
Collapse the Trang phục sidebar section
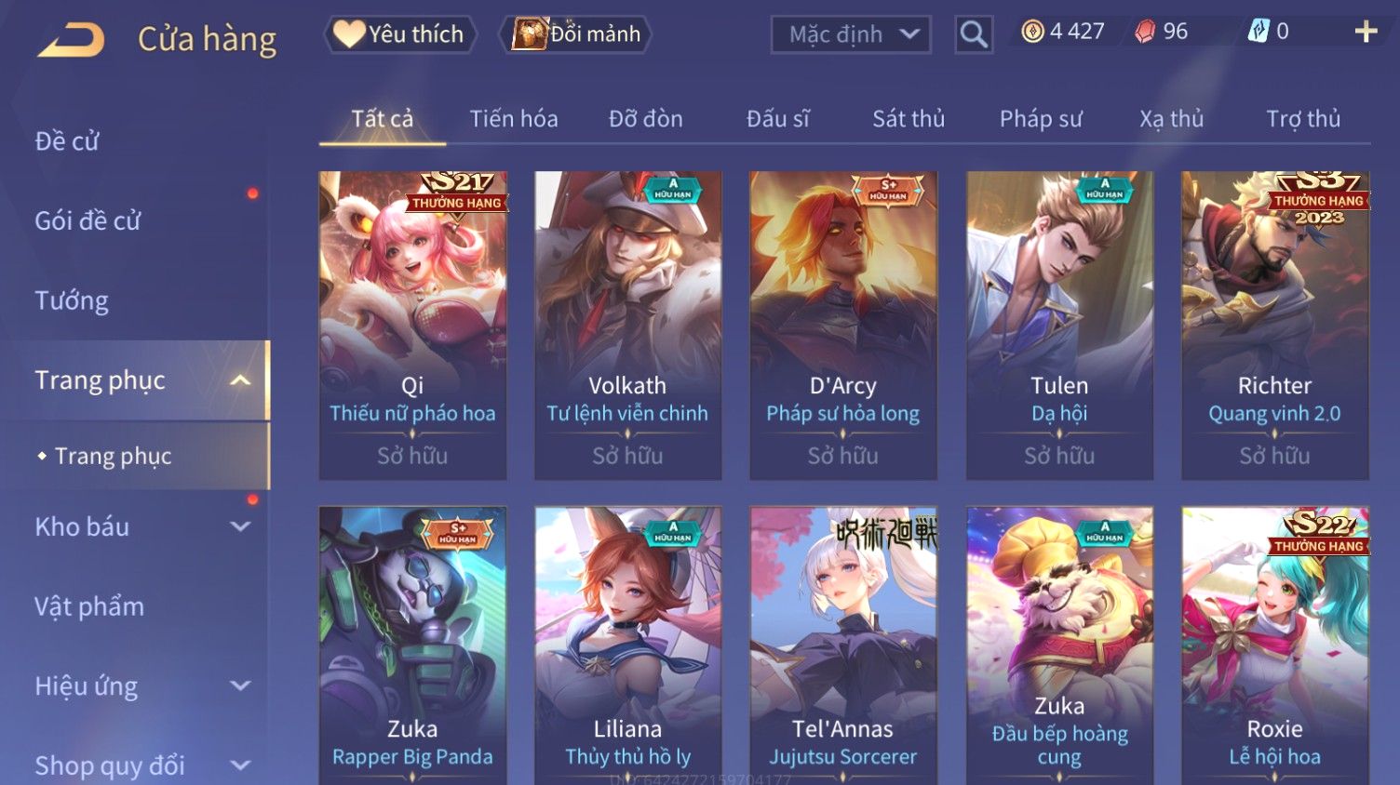[x=240, y=380]
